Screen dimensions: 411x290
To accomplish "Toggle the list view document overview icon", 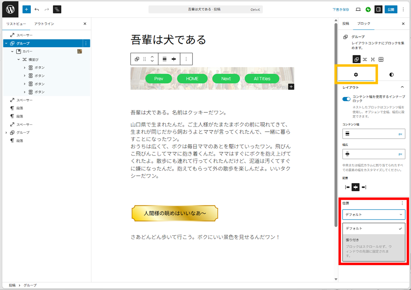I will pyautogui.click(x=57, y=10).
